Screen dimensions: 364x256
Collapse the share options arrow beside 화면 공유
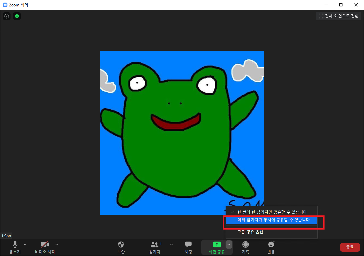229,244
